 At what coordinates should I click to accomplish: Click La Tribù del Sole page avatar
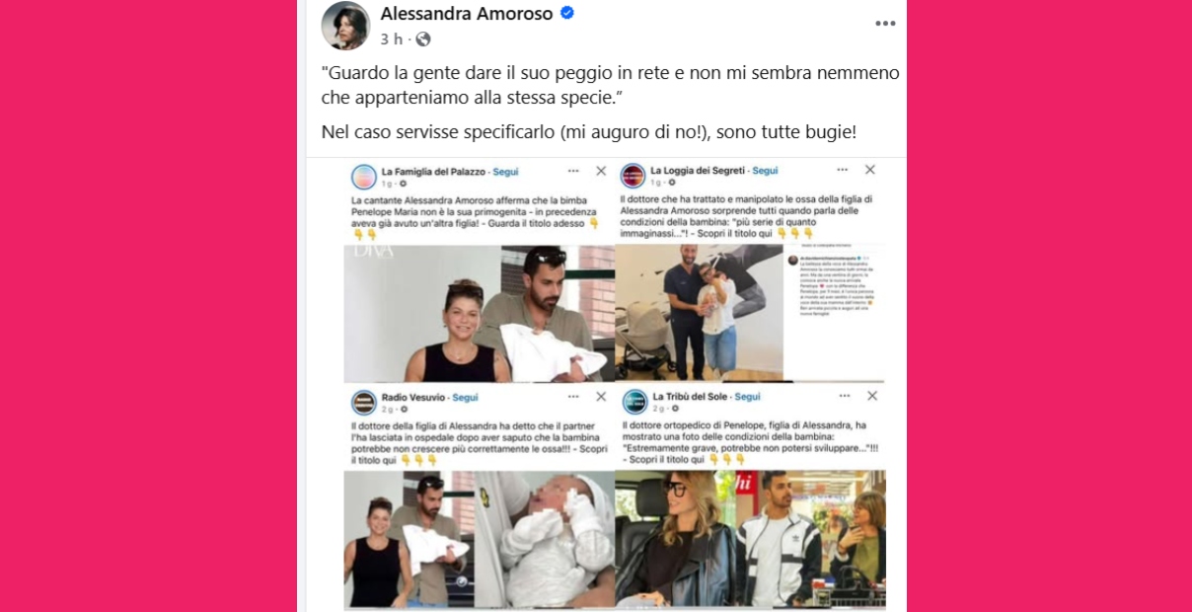[633, 401]
